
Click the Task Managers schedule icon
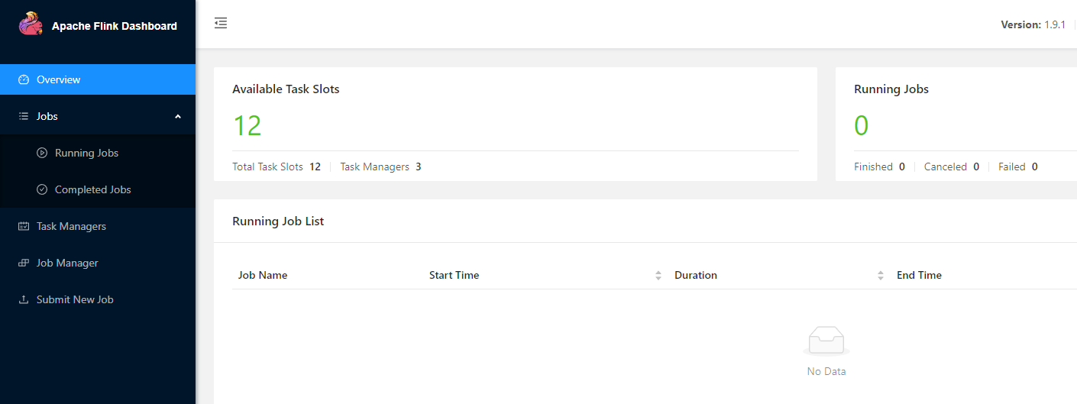coord(24,226)
